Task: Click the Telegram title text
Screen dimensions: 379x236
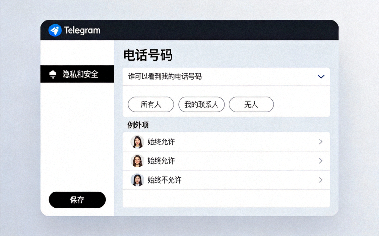Action: pos(82,30)
